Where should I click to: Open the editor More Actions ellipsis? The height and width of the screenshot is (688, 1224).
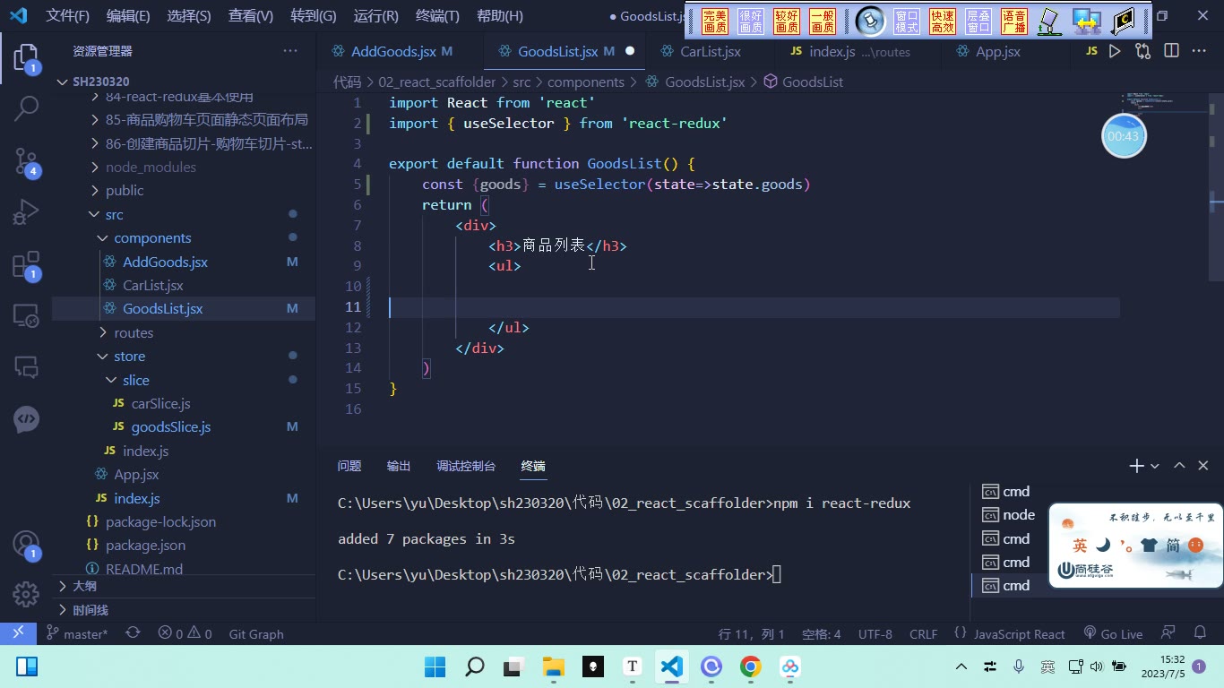tap(1199, 51)
